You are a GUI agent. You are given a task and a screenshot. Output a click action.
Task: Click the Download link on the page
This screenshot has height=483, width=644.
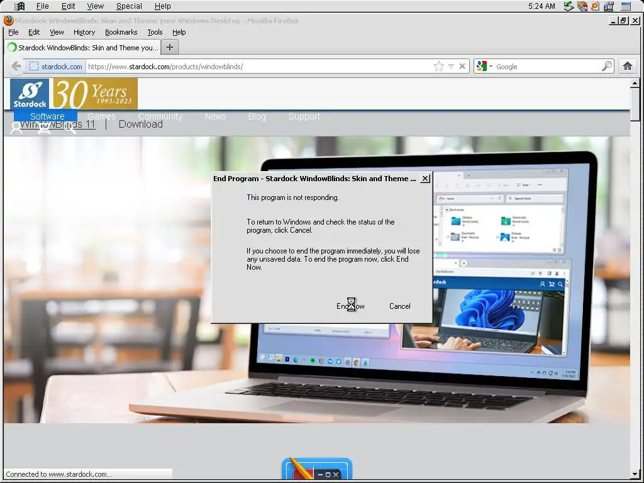[x=140, y=124]
